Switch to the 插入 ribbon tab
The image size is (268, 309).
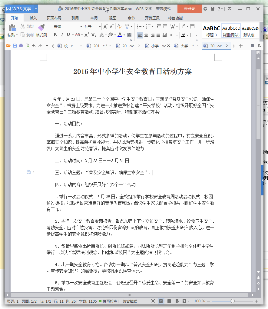click(33, 18)
